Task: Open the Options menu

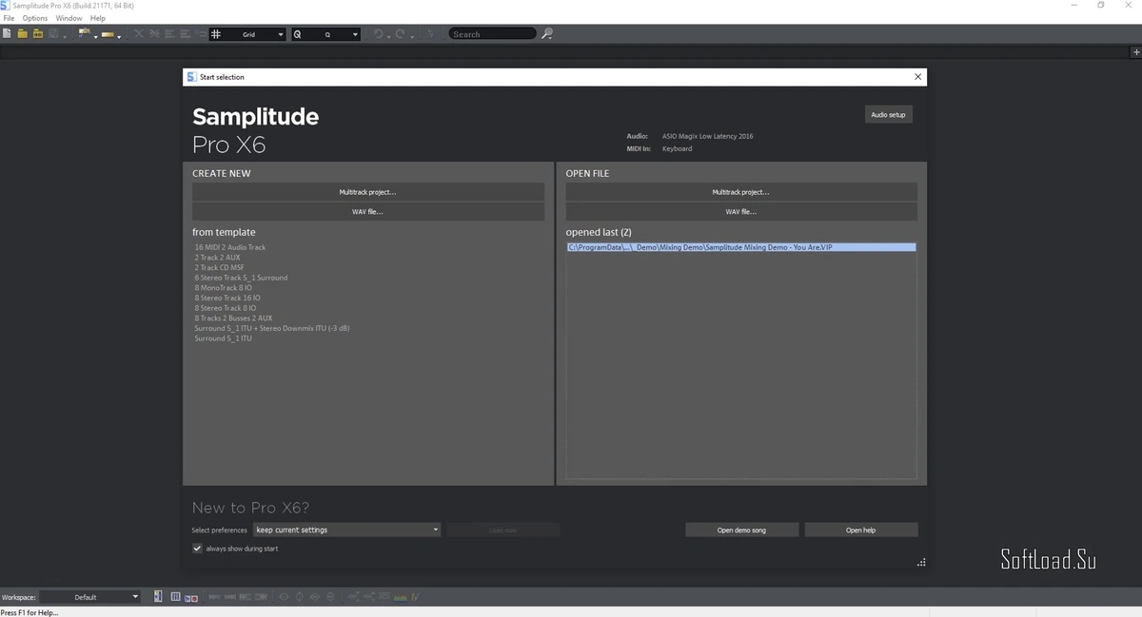Action: pos(35,18)
